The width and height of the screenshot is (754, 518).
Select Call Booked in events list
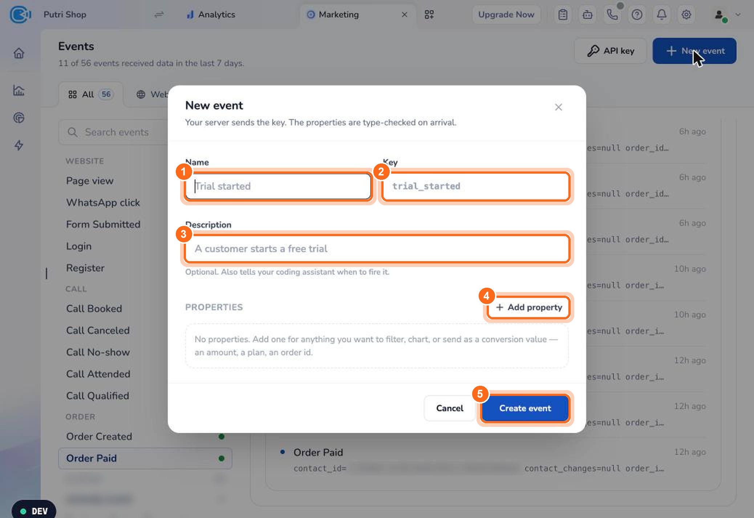[x=94, y=309]
